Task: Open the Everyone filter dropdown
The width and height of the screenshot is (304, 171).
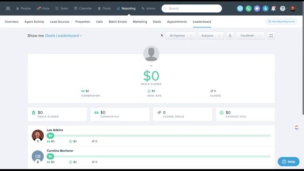Action: [211, 36]
